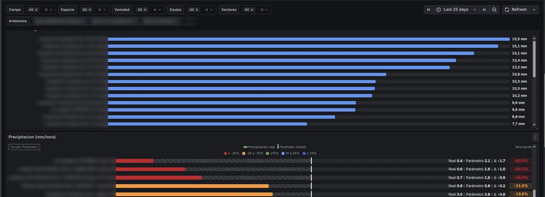Expand the Campo filter dropdown
This screenshot has height=197, width=545.
51,10
